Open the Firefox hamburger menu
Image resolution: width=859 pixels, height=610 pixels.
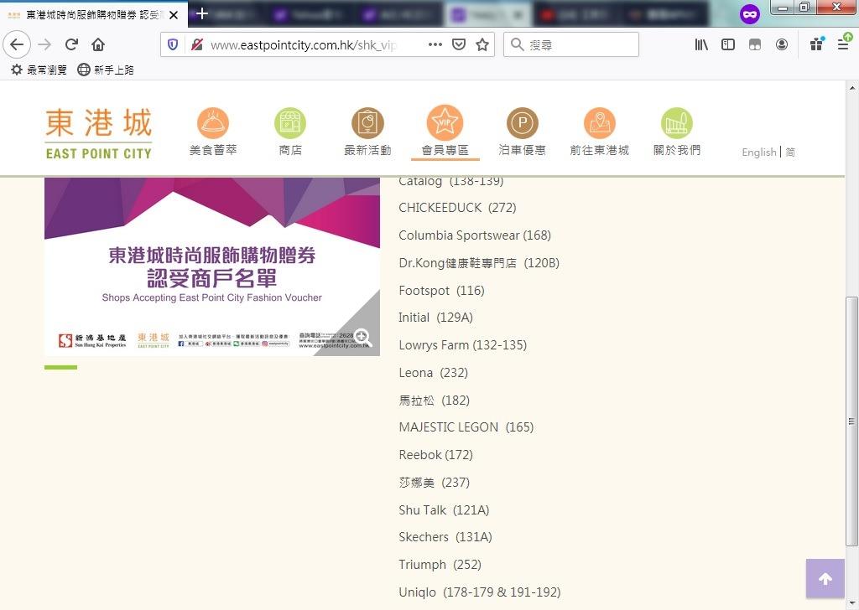pyautogui.click(x=844, y=44)
